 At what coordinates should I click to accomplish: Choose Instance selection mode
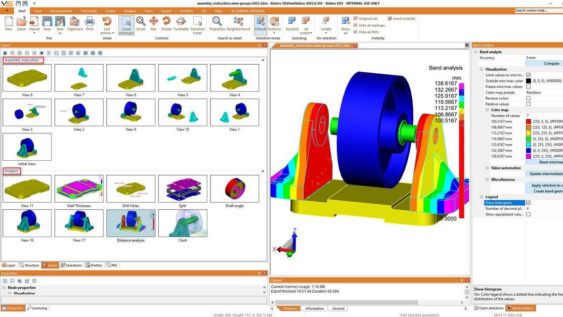pyautogui.click(x=274, y=24)
